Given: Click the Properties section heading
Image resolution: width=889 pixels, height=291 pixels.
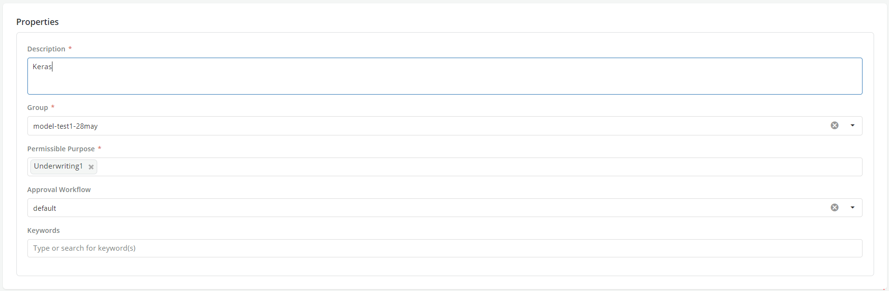Looking at the screenshot, I should [x=38, y=22].
